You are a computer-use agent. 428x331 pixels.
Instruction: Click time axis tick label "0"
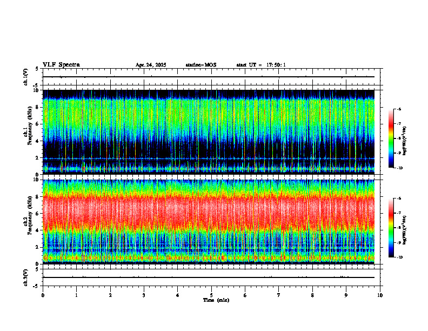(x=43, y=295)
